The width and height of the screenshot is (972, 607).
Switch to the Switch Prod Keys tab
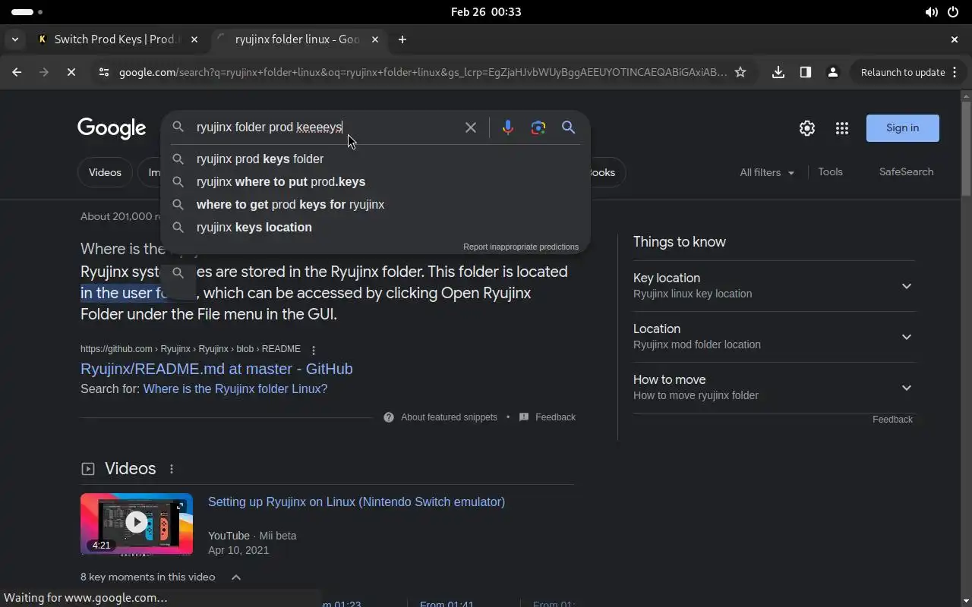coord(115,39)
